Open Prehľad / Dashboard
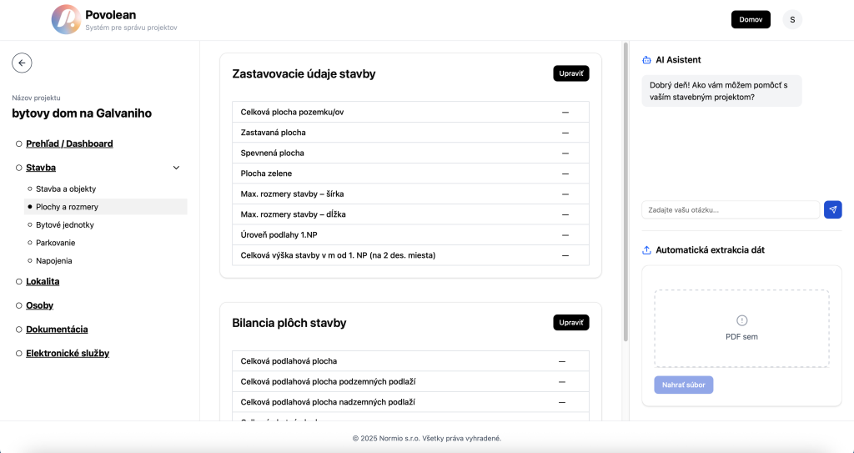This screenshot has height=453, width=854. 69,144
